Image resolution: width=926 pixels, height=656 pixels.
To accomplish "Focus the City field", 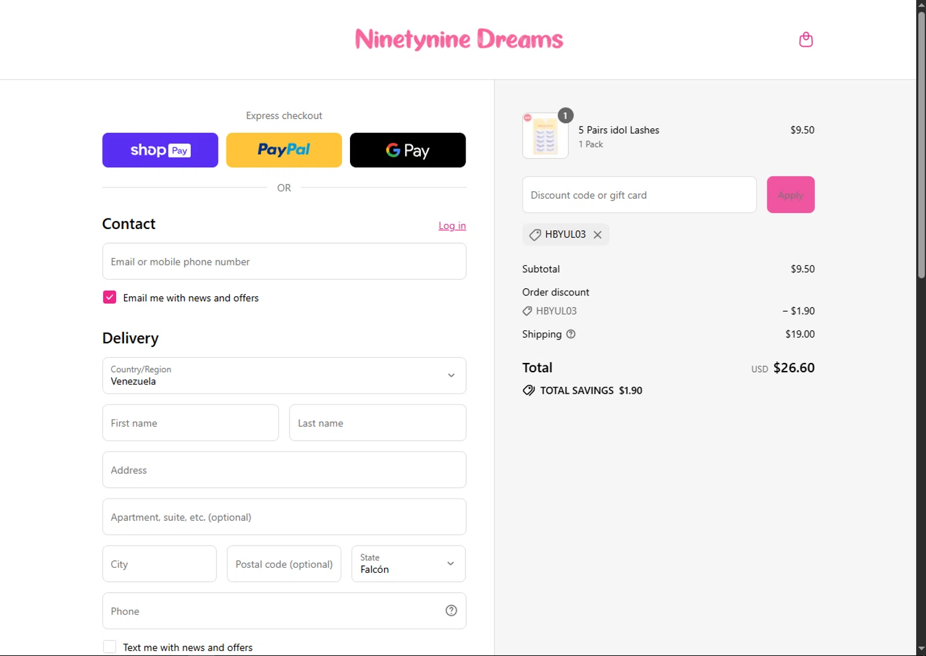I will pyautogui.click(x=159, y=563).
